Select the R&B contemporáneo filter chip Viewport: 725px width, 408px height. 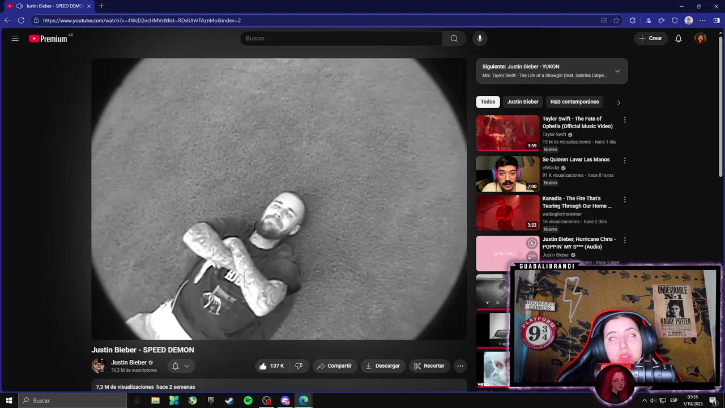tap(574, 102)
